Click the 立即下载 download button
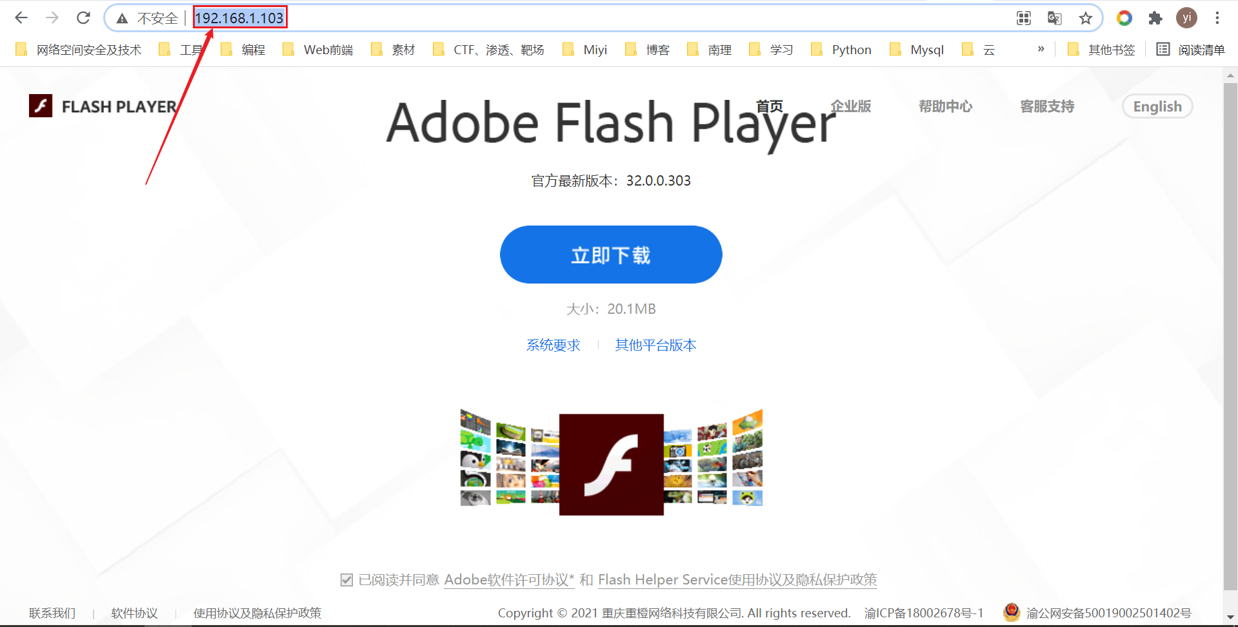Image resolution: width=1238 pixels, height=627 pixels. coord(611,255)
